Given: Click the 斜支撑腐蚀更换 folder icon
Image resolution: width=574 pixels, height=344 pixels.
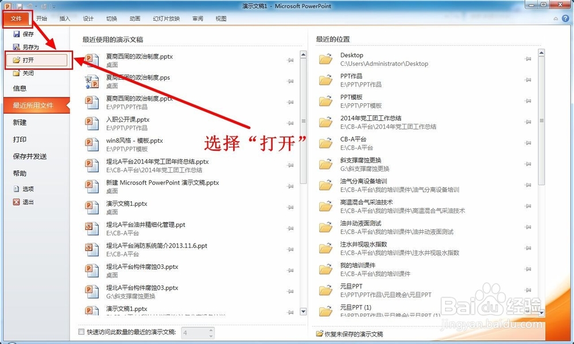Looking at the screenshot, I should tap(325, 164).
